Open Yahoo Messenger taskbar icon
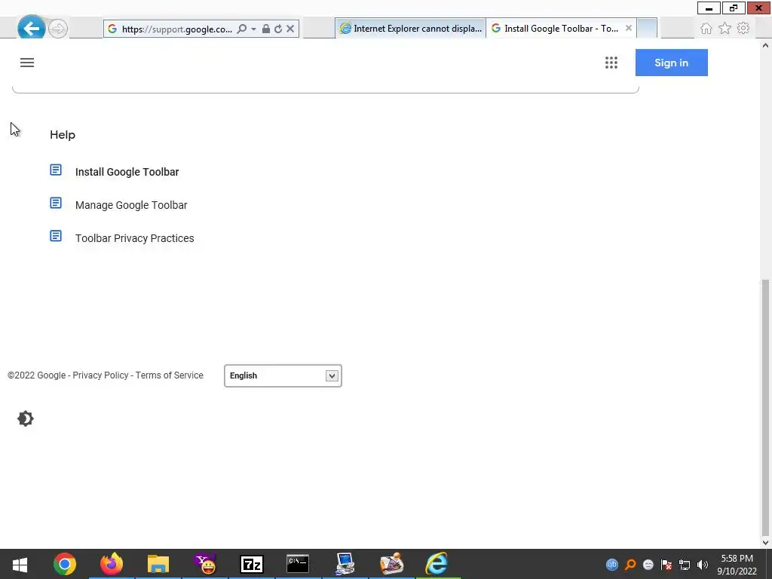772x579 pixels. coord(205,564)
